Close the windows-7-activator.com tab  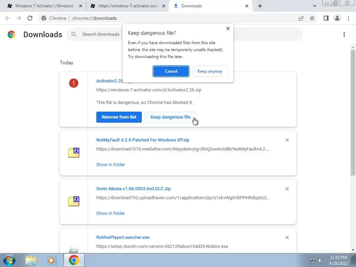click(x=164, y=6)
